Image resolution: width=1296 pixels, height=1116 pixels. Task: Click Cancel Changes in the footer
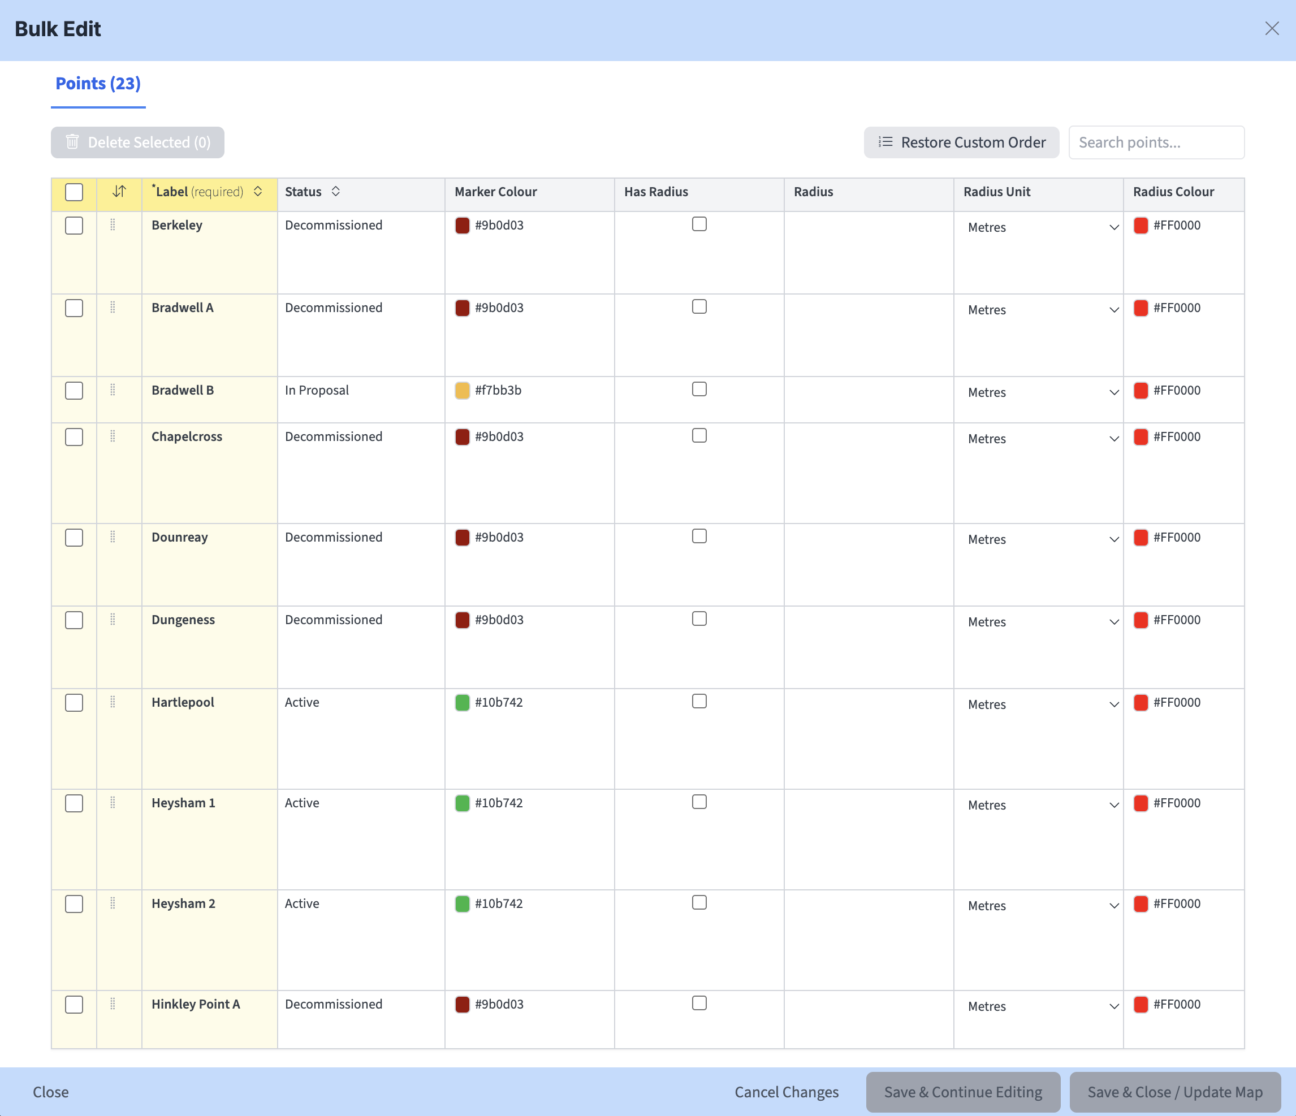(x=786, y=1092)
